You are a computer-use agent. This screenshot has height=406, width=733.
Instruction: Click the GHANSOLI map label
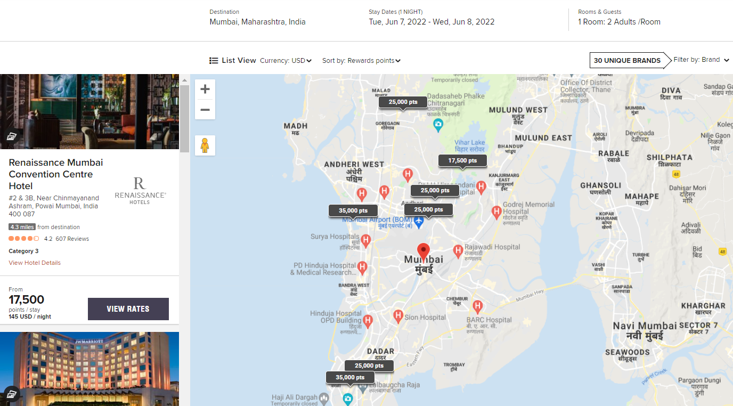tap(600, 185)
